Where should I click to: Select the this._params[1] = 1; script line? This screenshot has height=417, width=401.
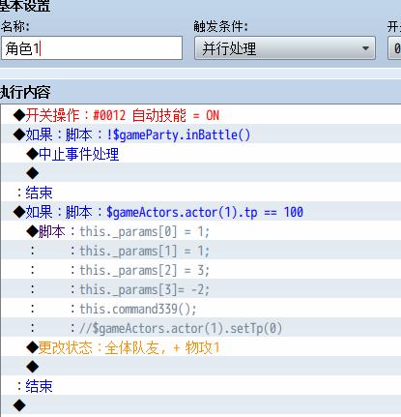tap(201, 251)
